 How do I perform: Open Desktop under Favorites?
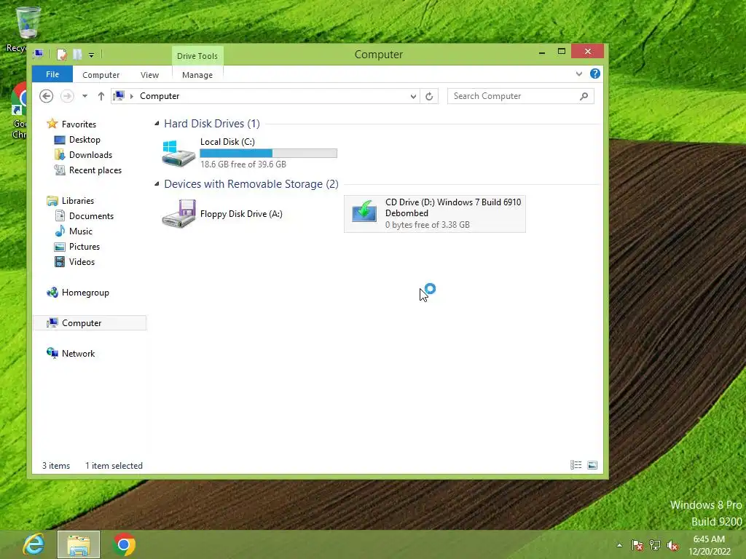85,140
